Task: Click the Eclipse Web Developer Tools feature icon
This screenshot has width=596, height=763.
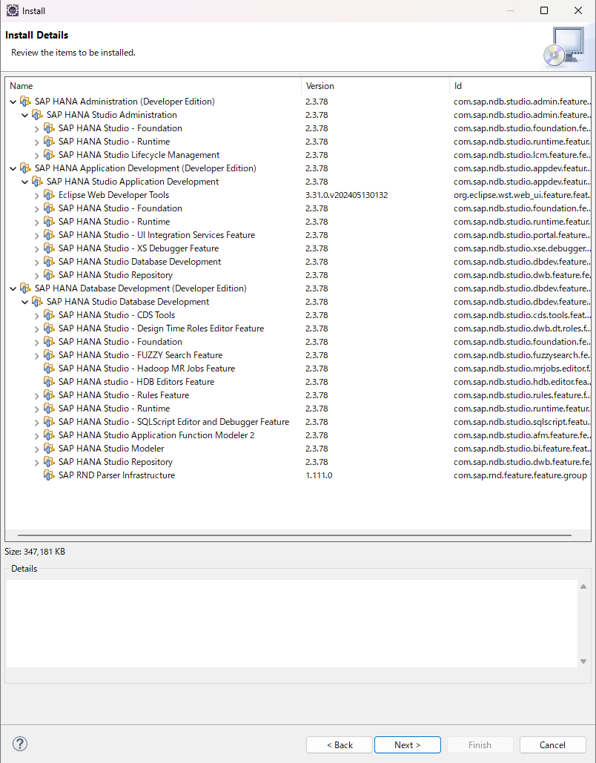Action: (49, 194)
